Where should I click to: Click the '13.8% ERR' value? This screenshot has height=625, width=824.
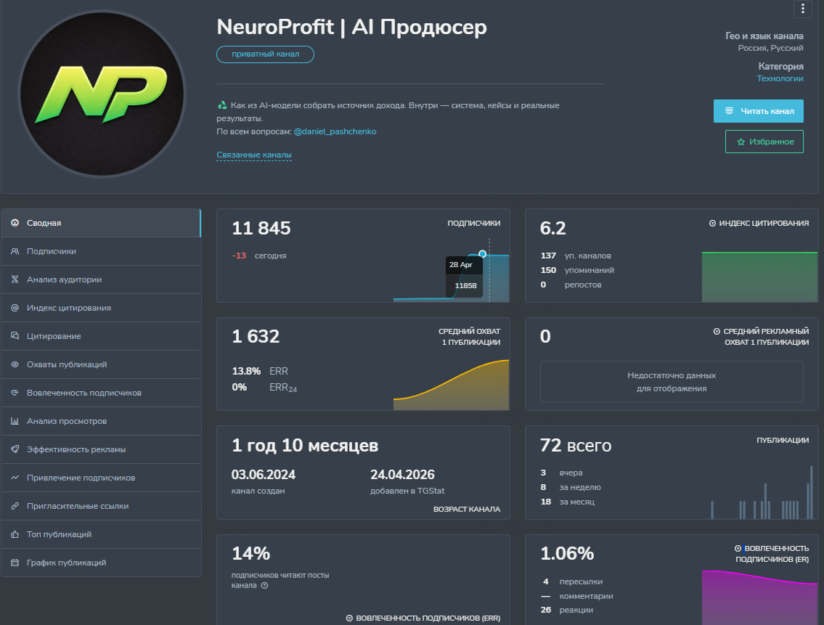click(260, 371)
